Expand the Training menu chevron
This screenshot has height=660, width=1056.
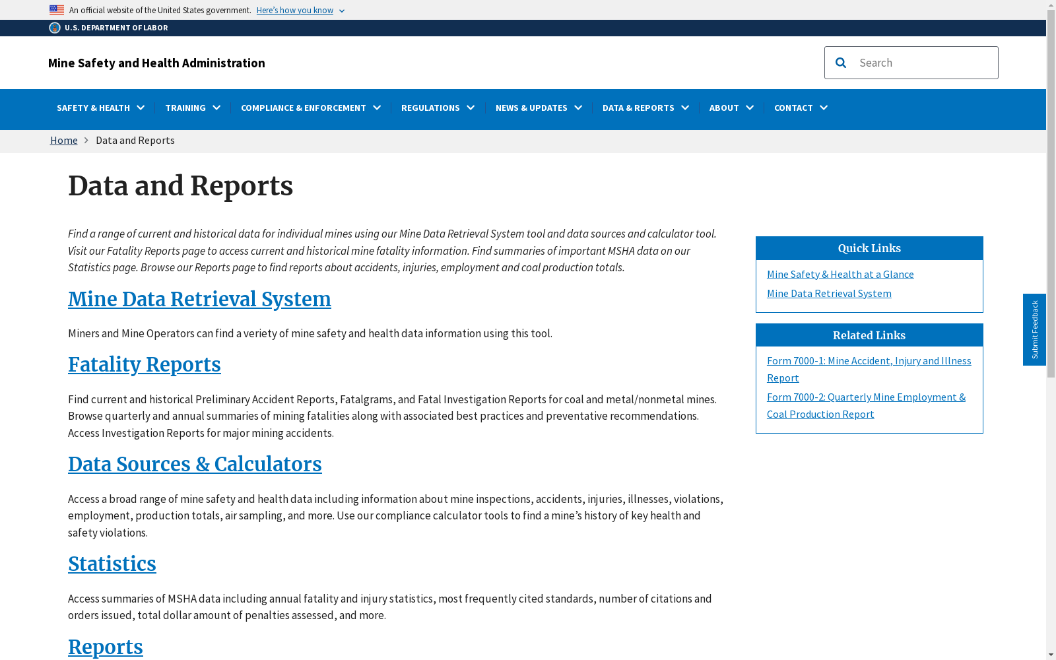coord(216,108)
